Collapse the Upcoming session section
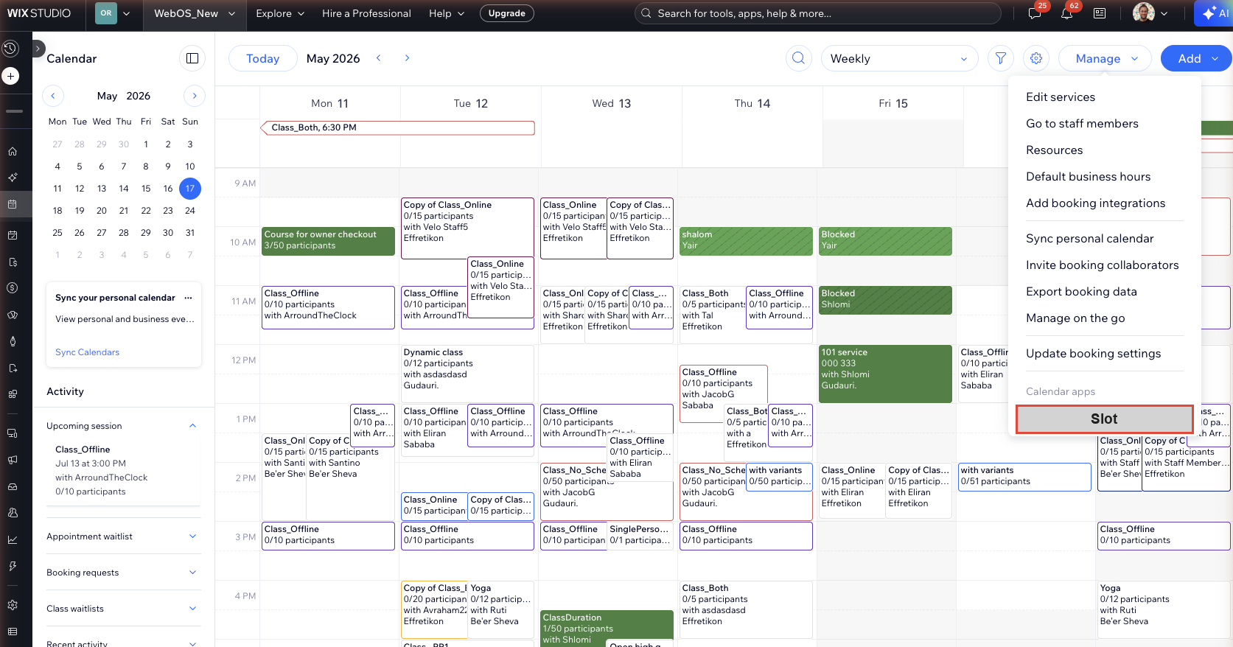The image size is (1233, 647). point(192,426)
